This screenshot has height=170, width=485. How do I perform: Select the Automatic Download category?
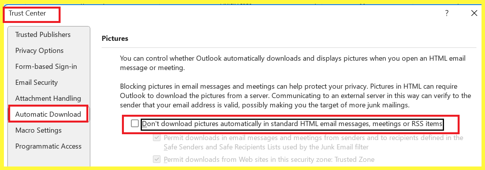pos(48,114)
